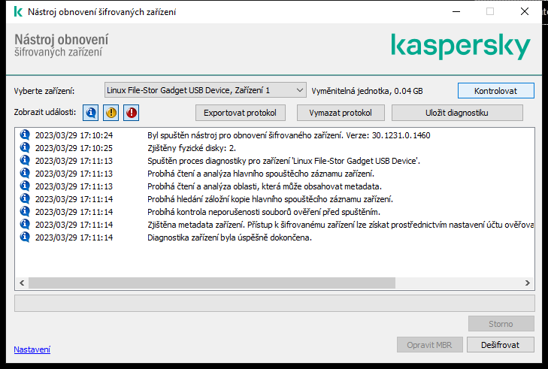This screenshot has height=369, width=548.
Task: Open the Nastavení link
Action: click(32, 349)
